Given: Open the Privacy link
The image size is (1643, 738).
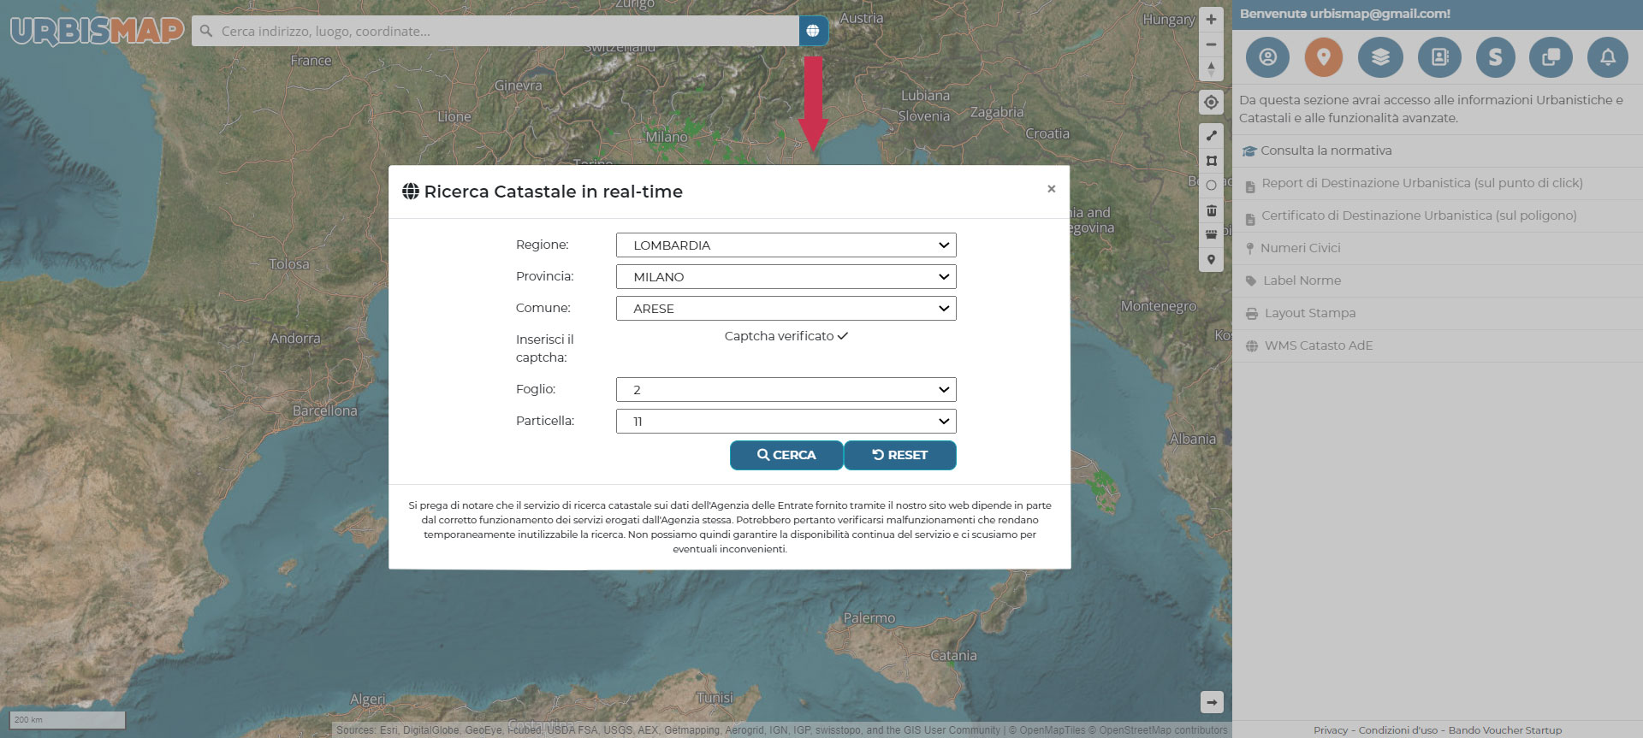Looking at the screenshot, I should (x=1331, y=730).
